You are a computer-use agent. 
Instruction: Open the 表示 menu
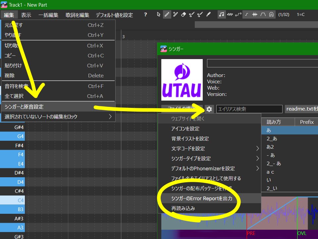click(x=26, y=15)
